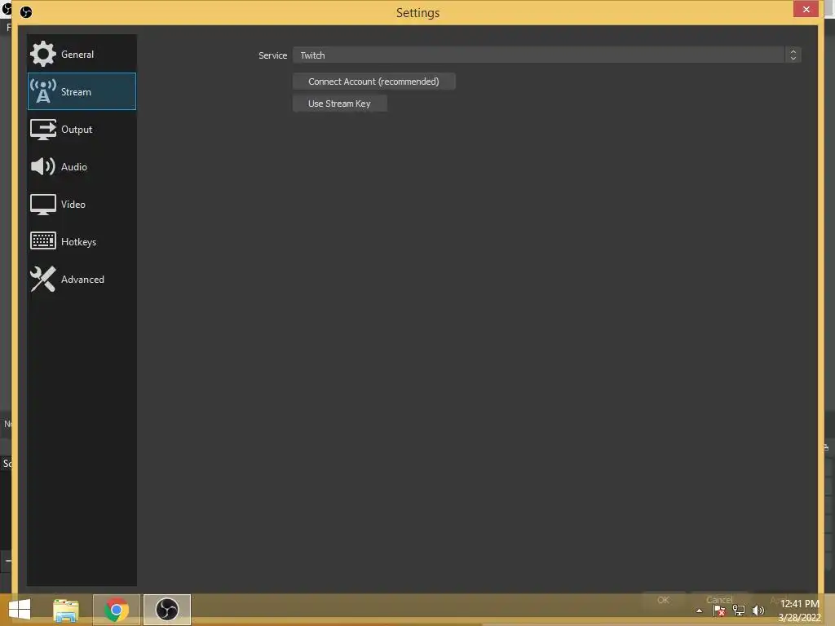Click the volume speaker tray icon
This screenshot has height=626, width=835.
[x=758, y=611]
